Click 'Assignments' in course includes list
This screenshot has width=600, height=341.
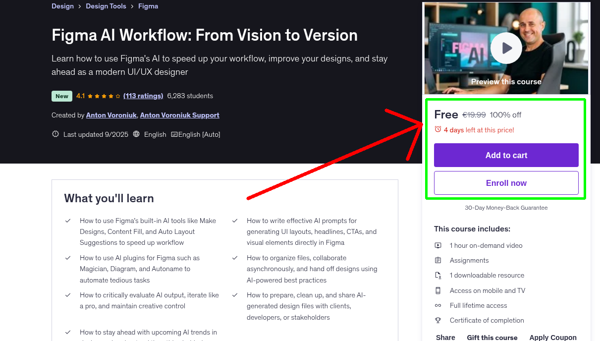[469, 260]
